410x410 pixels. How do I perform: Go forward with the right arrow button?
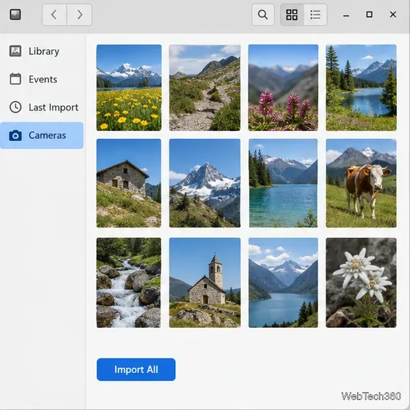(x=79, y=15)
